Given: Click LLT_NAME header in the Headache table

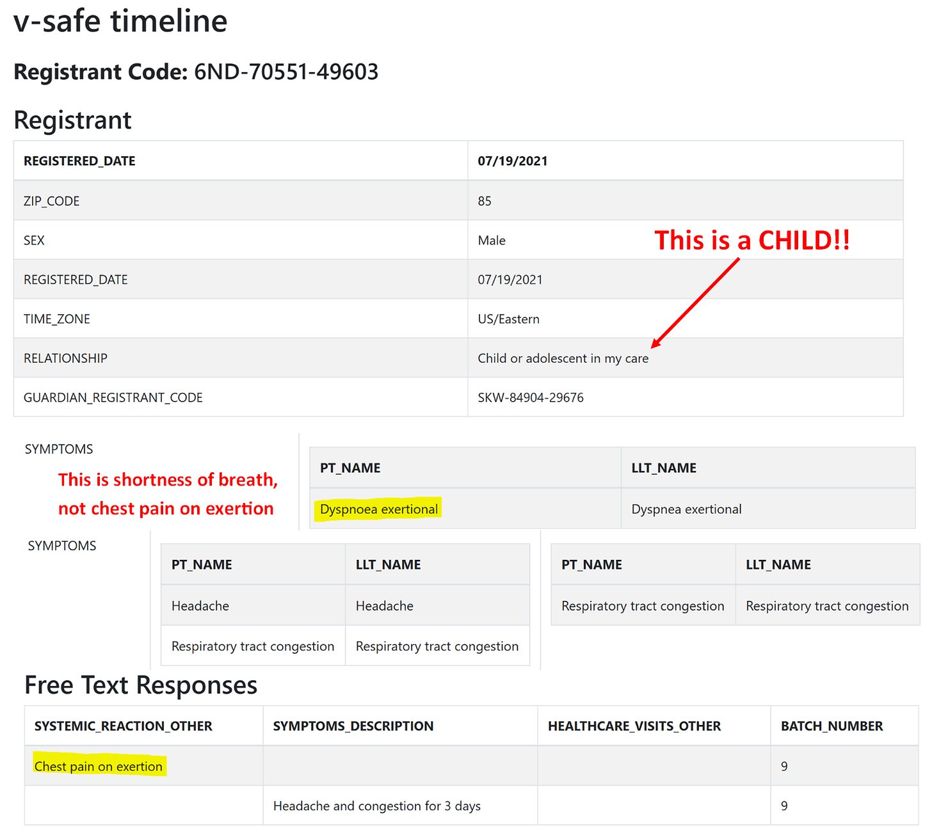Looking at the screenshot, I should tap(437, 564).
